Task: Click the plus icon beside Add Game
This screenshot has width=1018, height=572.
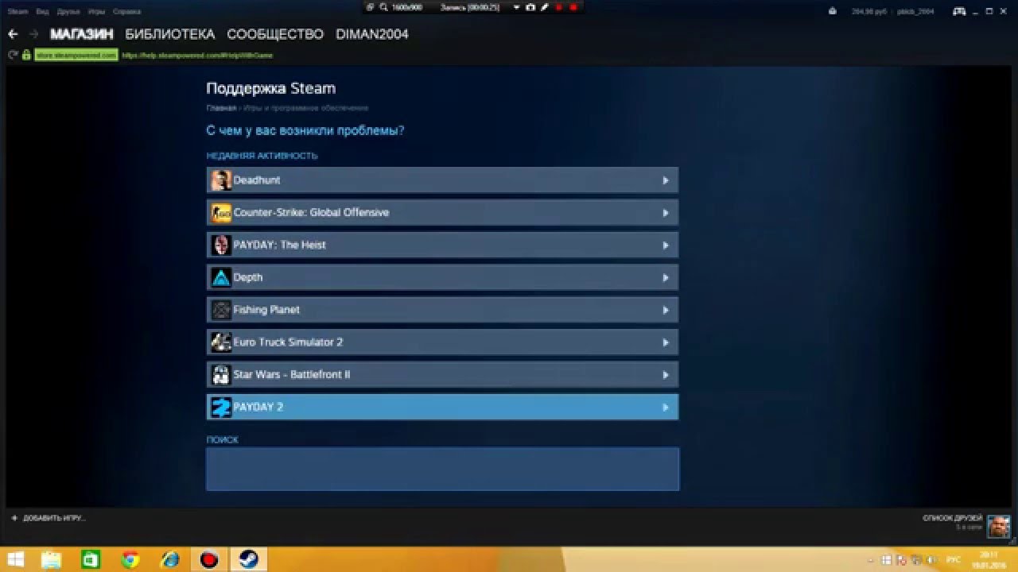Action: pos(14,518)
